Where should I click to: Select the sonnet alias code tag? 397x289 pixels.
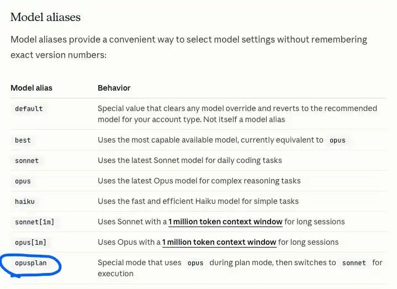click(27, 161)
